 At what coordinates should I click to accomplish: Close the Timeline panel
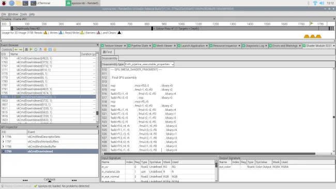point(334,19)
